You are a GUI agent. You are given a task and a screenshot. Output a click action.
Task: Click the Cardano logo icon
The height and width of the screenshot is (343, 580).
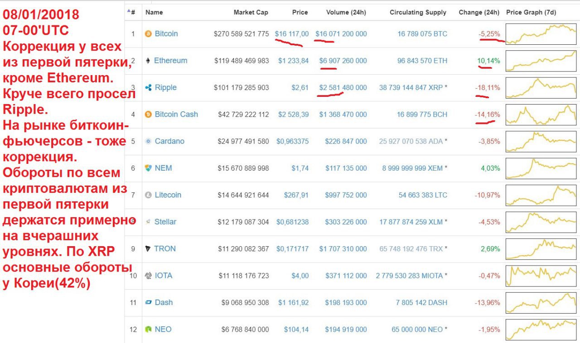click(148, 141)
